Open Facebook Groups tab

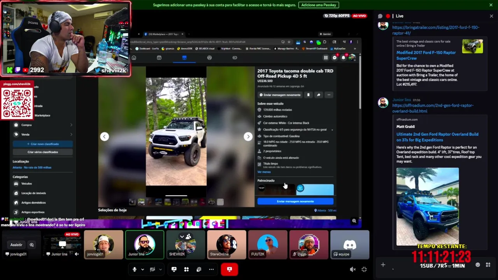pyautogui.click(x=209, y=58)
